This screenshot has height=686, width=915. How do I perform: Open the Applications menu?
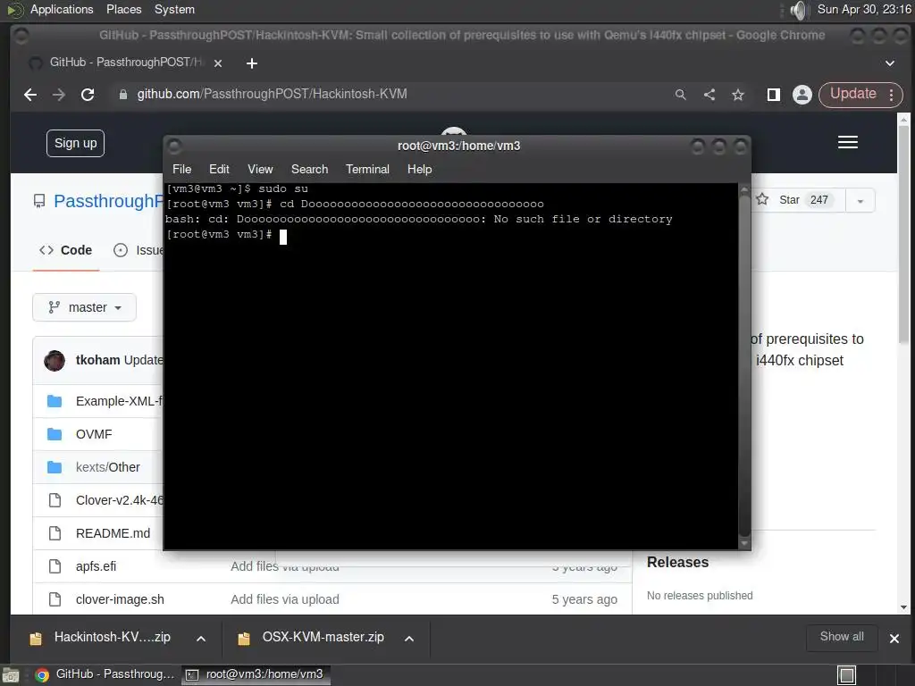pyautogui.click(x=62, y=9)
